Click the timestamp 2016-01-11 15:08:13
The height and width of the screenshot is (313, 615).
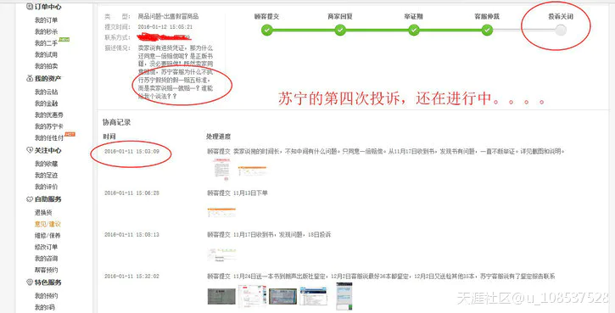point(131,235)
